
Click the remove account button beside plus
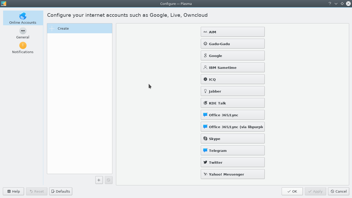(108, 180)
